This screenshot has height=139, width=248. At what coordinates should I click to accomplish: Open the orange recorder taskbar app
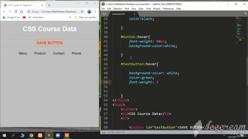[x=67, y=136]
